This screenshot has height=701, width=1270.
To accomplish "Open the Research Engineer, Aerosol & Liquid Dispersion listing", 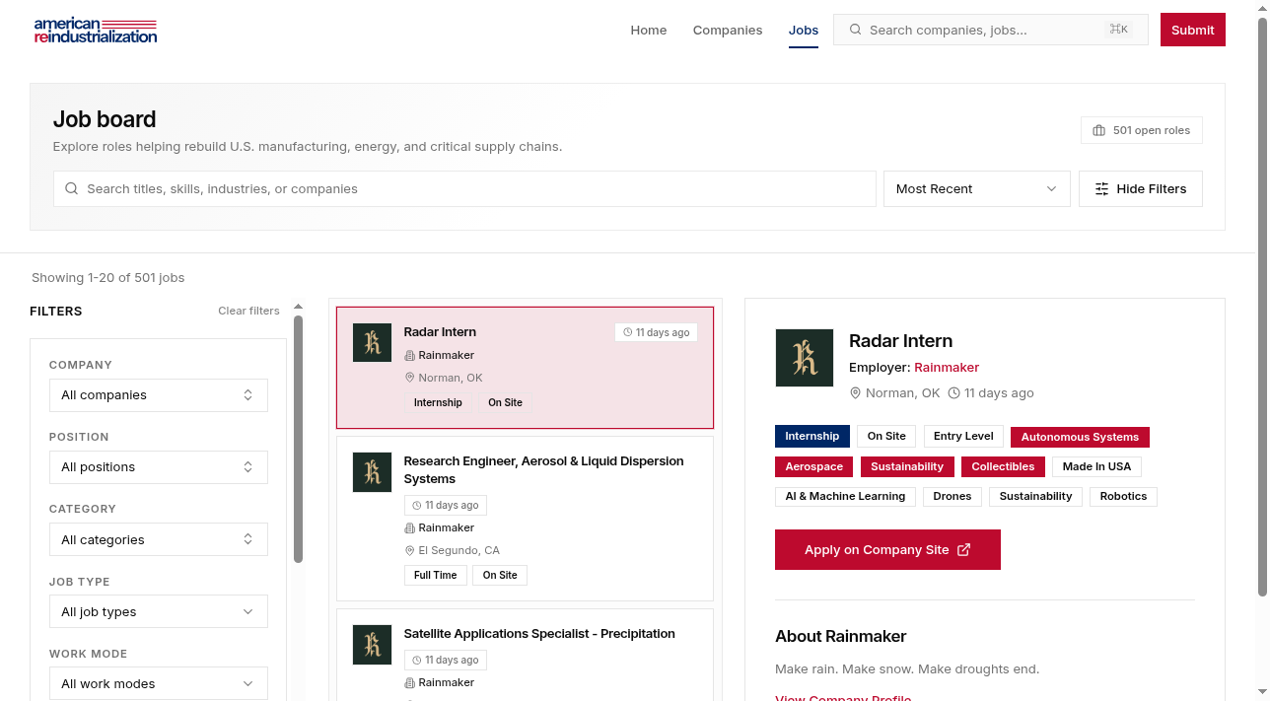I will click(543, 469).
